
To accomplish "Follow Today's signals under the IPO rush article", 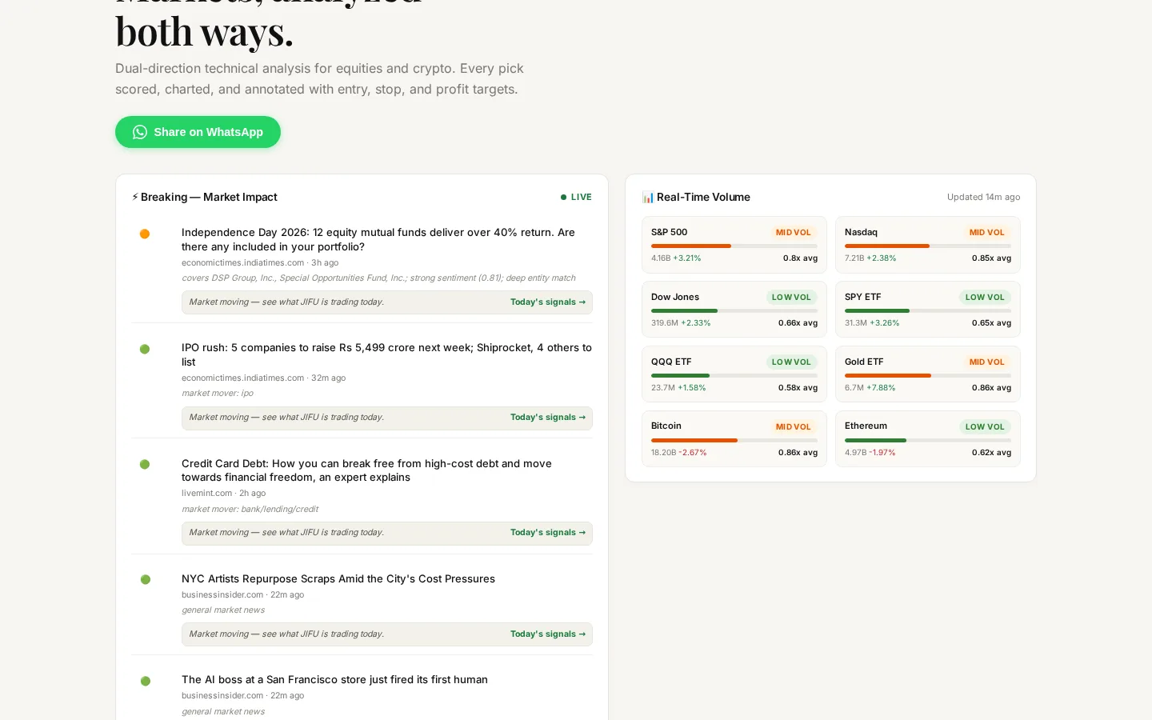I will click(548, 418).
